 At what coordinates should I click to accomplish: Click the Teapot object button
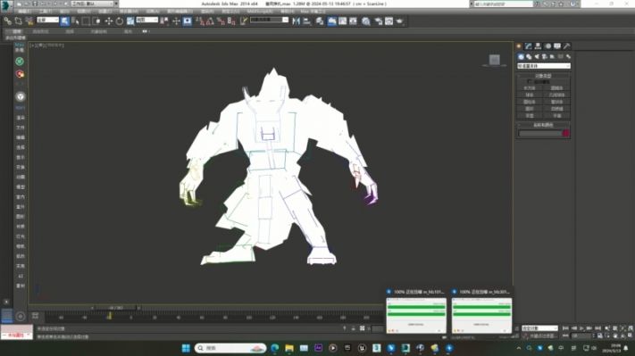click(530, 116)
